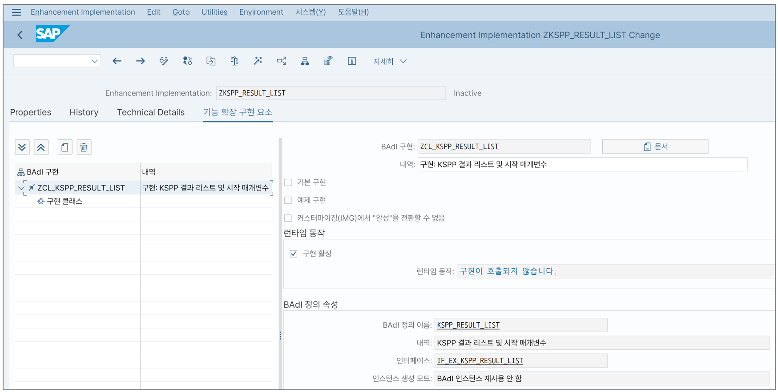
Task: Click the 구현 클래스 node icon
Action: (x=41, y=201)
